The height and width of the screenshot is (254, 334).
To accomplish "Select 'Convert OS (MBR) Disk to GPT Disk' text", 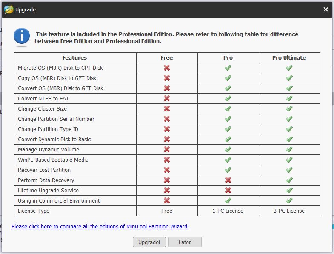I will 60,88.
